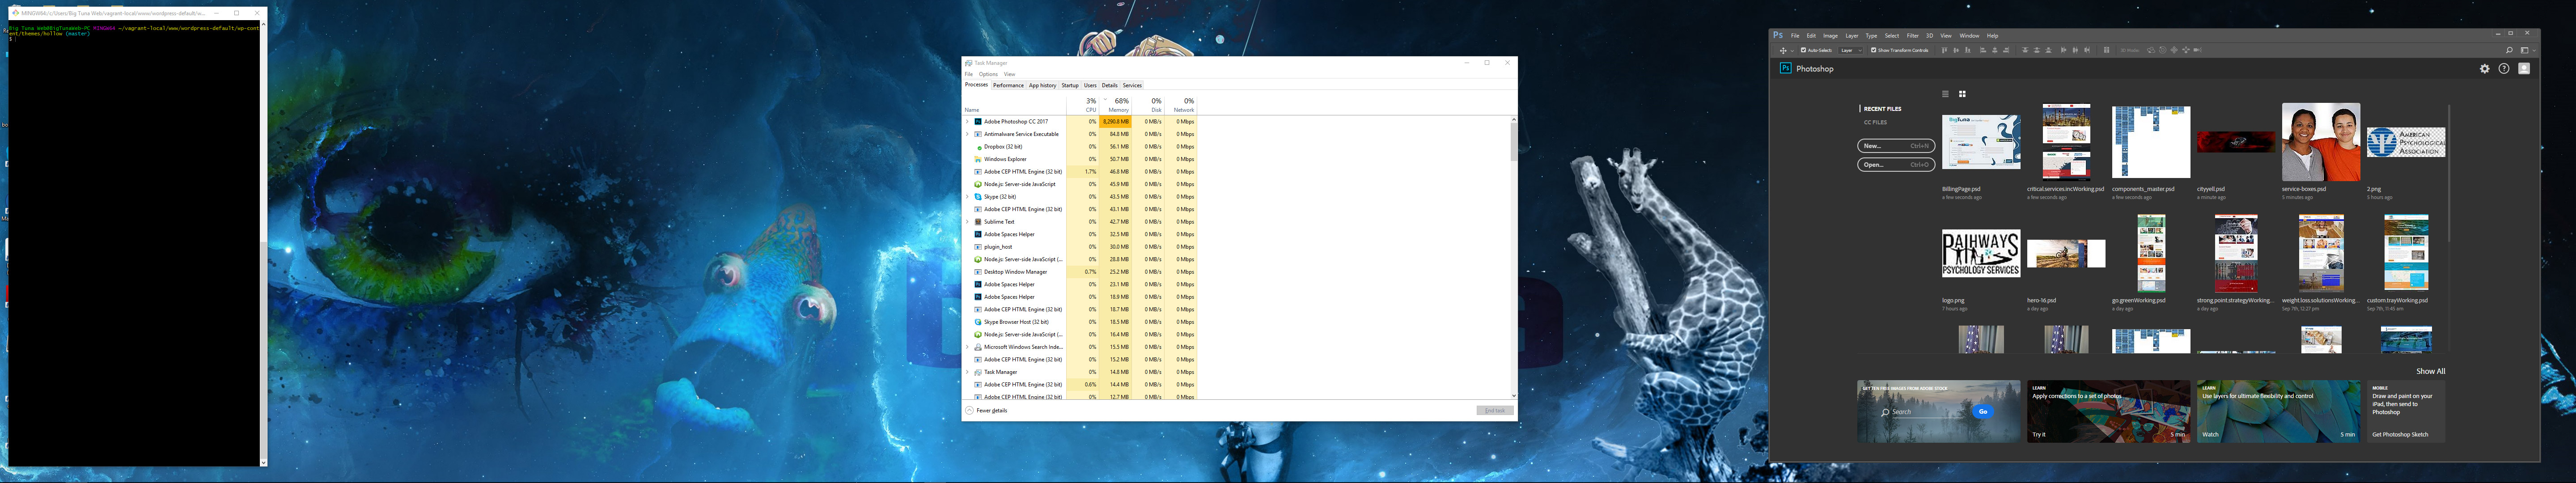This screenshot has width=2576, height=483.
Task: Toggle Show Transform Controls checkbox
Action: [1874, 50]
